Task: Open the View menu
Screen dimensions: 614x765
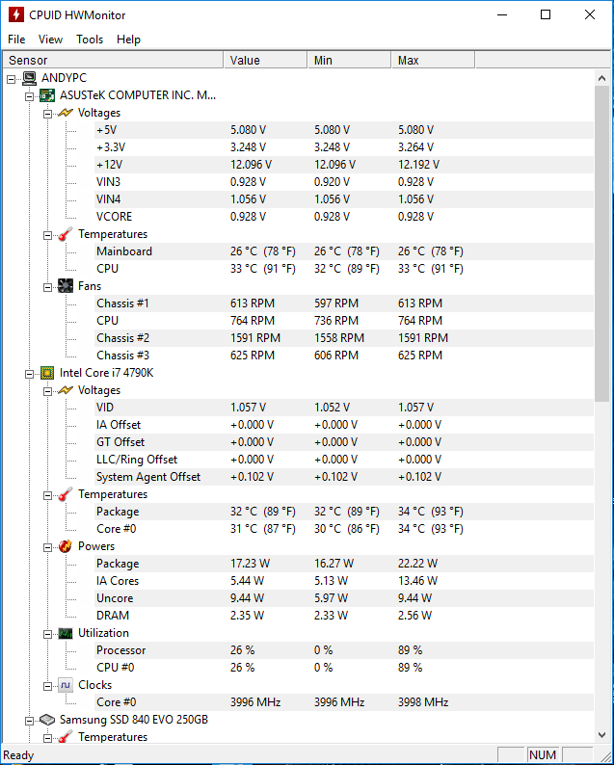Action: click(50, 40)
